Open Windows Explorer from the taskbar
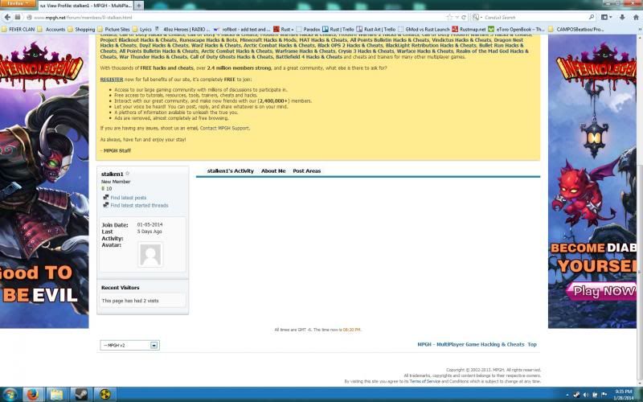Viewport: 643px width, 402px height. 56,394
